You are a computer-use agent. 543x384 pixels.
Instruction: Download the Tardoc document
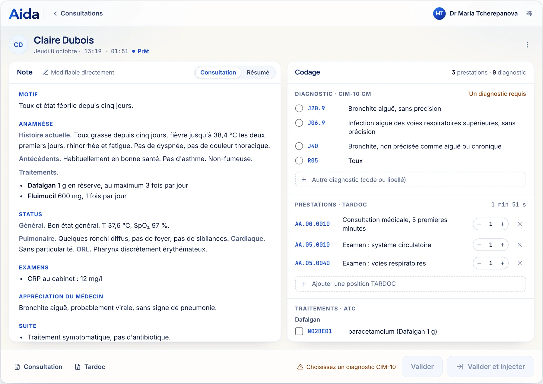point(90,367)
